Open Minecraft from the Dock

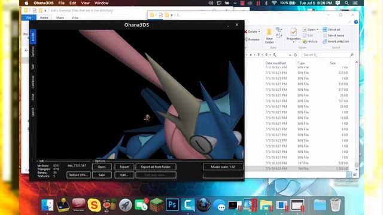coord(157,205)
